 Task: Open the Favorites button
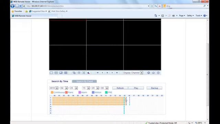pos(17,11)
